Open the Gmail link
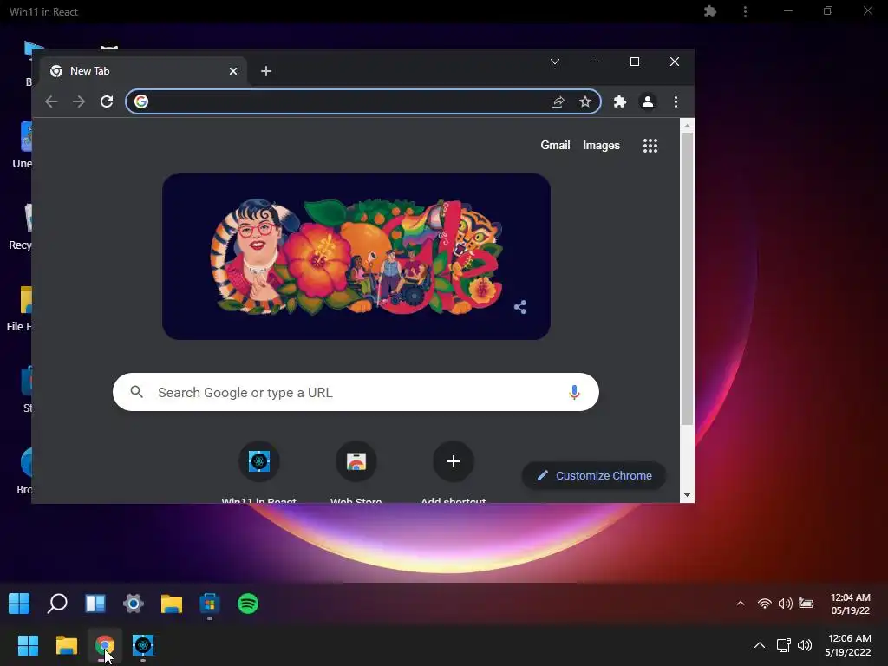Viewport: 888px width, 666px height. click(x=555, y=145)
